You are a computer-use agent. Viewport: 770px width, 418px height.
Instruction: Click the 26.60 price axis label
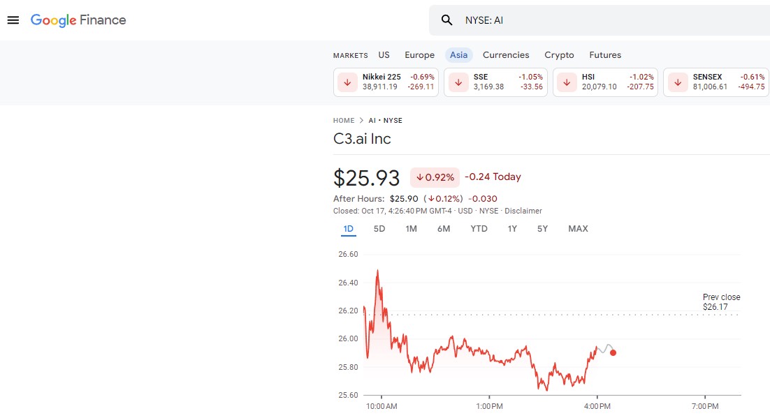tap(348, 254)
